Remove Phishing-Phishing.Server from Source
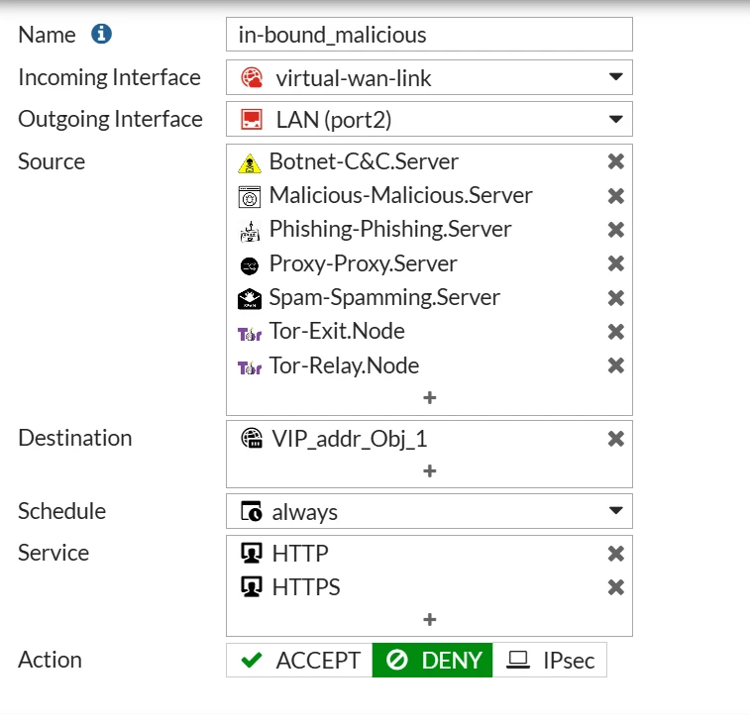Viewport: 750px width, 726px height. tap(616, 230)
